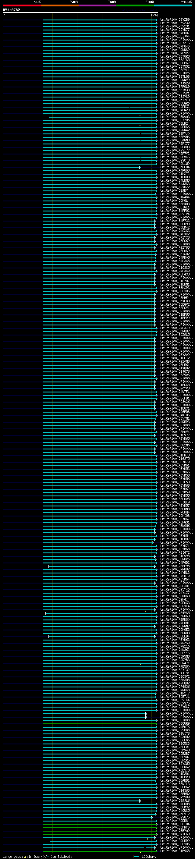Click label UniRef100_A6YM65
The height and width of the screenshot is (859, 195).
pos(175,438)
